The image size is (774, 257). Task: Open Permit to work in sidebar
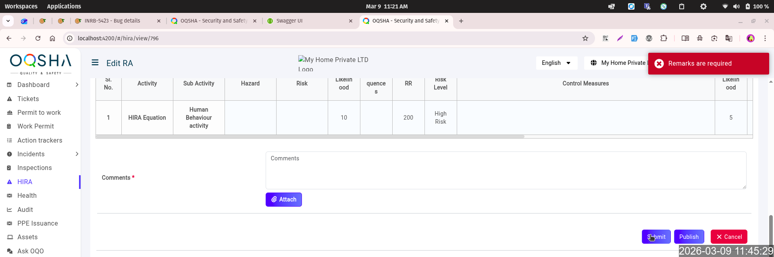point(39,112)
